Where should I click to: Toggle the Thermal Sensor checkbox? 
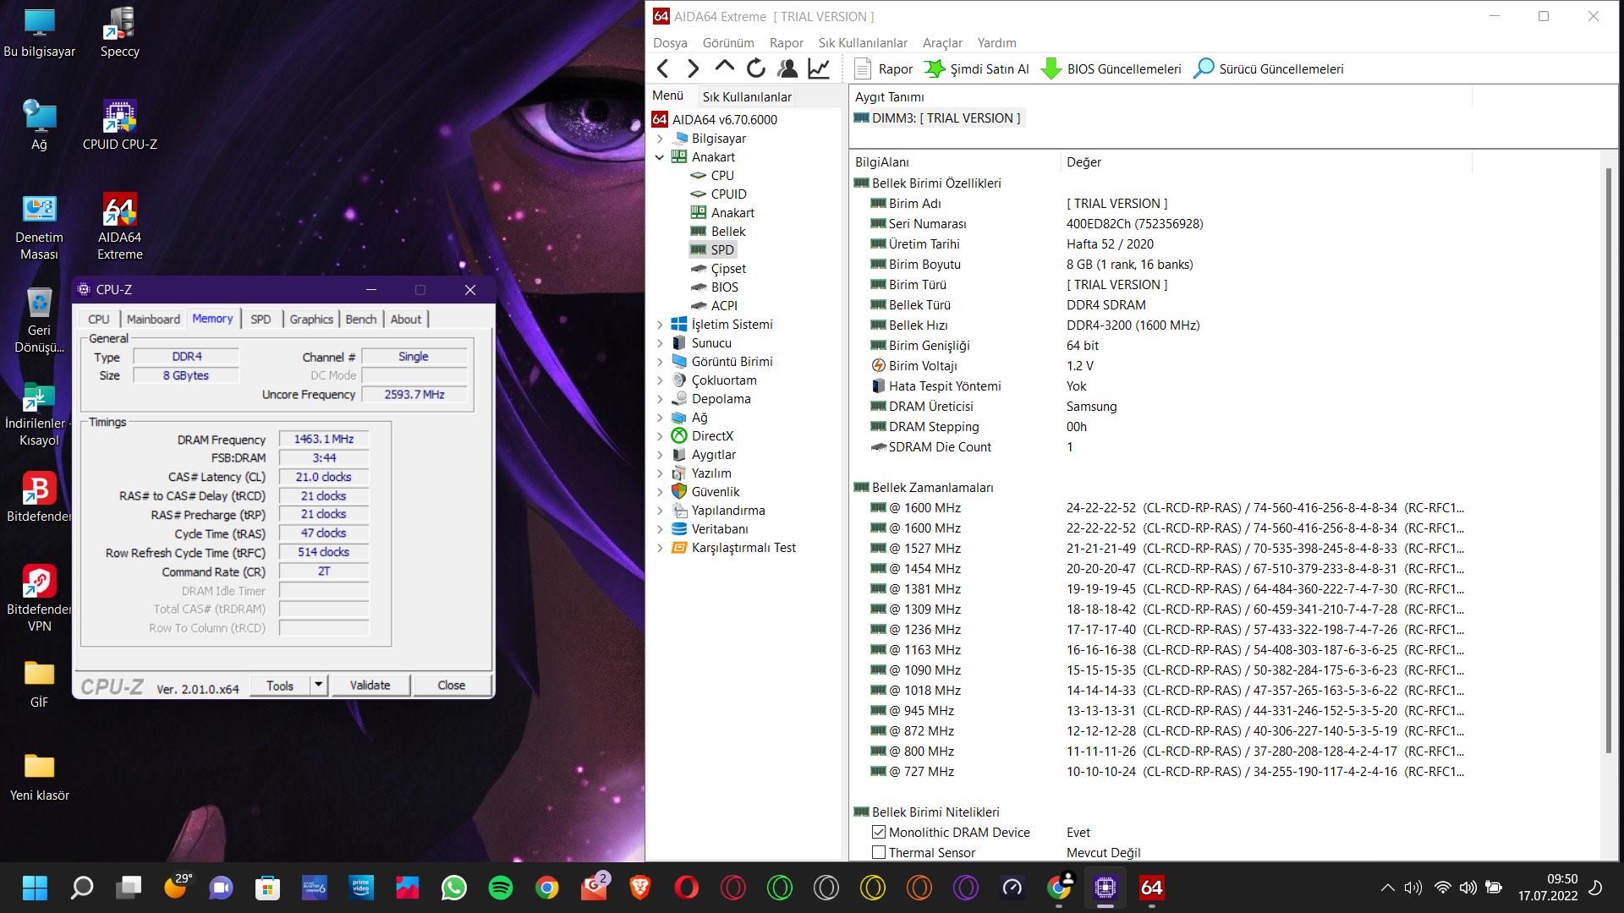click(x=879, y=853)
